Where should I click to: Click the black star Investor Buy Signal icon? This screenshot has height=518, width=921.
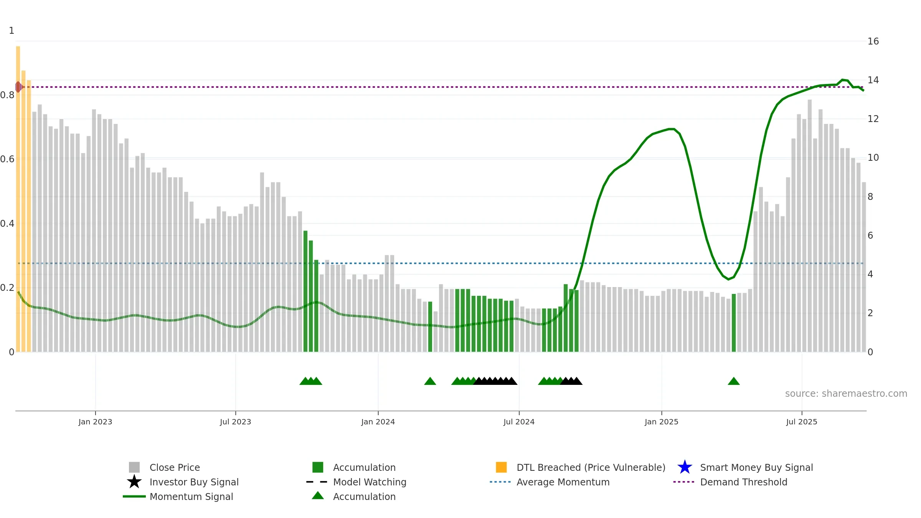(134, 482)
